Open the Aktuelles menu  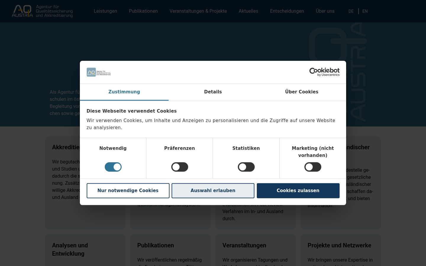pyautogui.click(x=248, y=11)
